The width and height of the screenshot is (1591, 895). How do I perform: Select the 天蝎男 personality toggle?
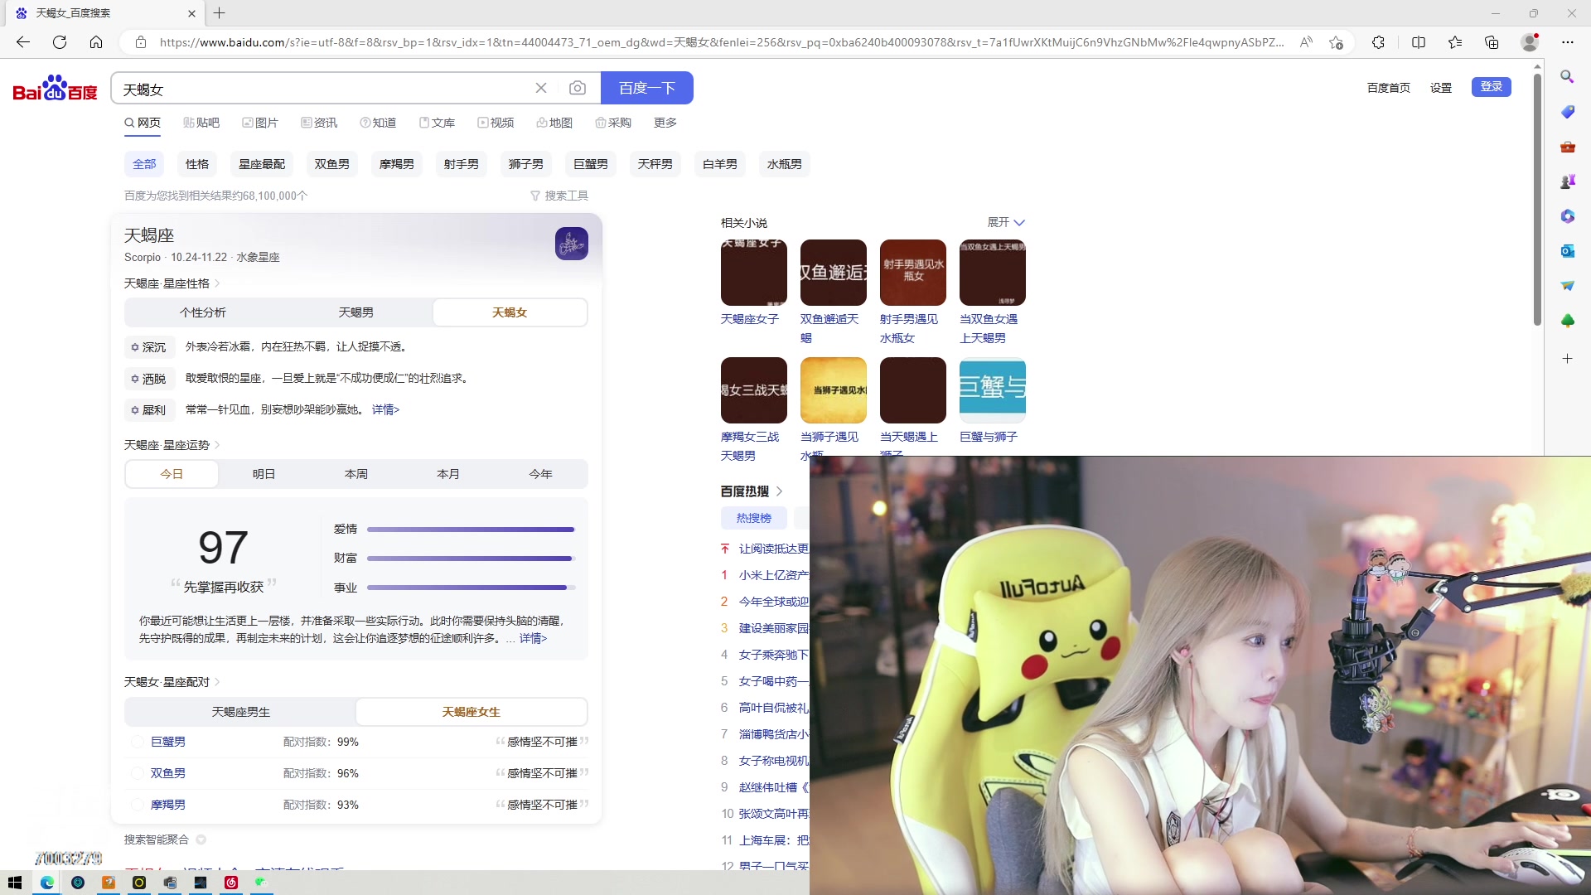[x=355, y=312]
